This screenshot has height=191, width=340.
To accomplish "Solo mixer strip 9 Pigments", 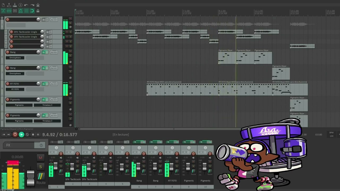I will pos(193,166).
